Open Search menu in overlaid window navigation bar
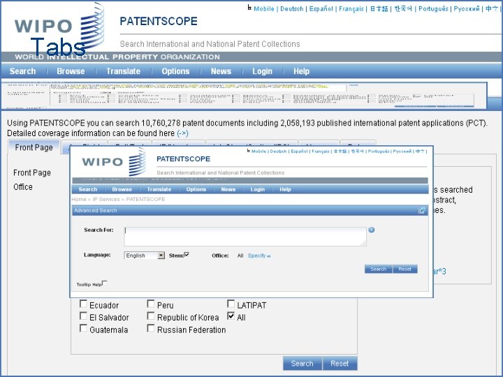 tap(88, 189)
